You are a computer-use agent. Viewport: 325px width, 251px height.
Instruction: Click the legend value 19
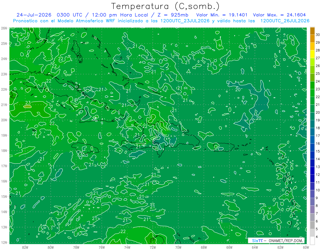pyautogui.click(x=318, y=120)
